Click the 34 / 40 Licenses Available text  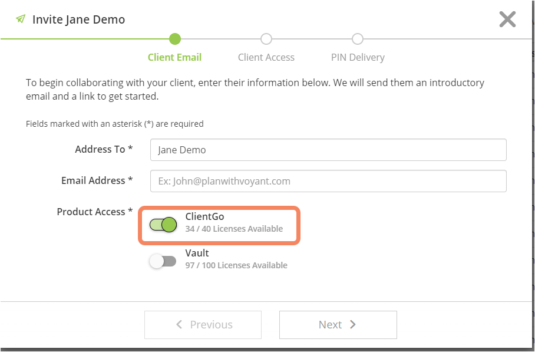click(234, 229)
